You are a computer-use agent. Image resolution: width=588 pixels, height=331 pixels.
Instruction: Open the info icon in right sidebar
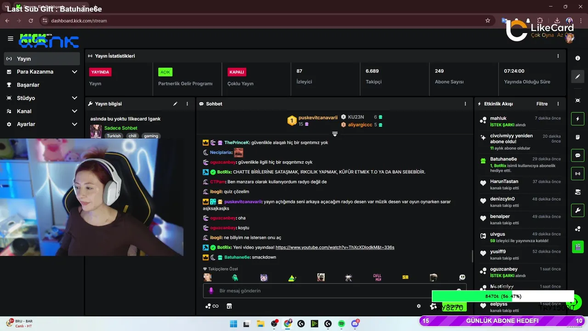(x=577, y=58)
